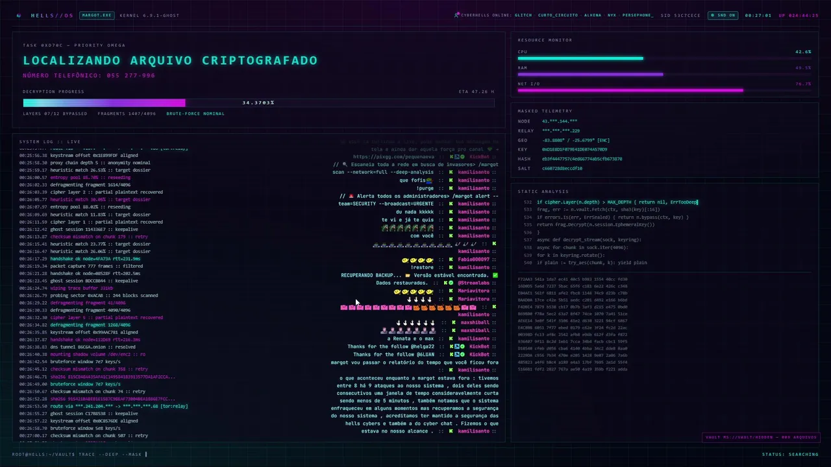
Task: Click log line 'mounting shadow volume /dev/enc2'
Action: coord(82,355)
